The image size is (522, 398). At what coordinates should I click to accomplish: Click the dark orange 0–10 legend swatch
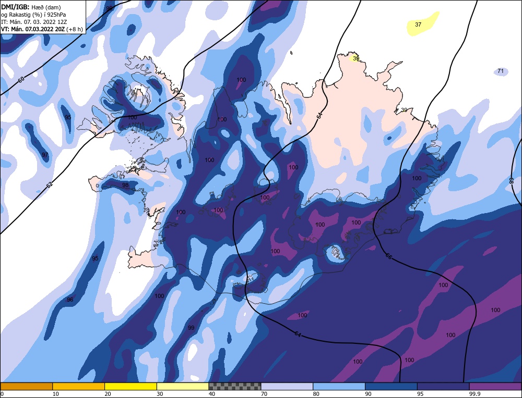(x=26, y=386)
